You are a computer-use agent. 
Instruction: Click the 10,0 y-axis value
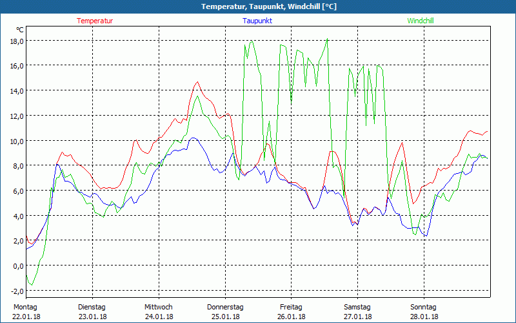[x=17, y=141]
